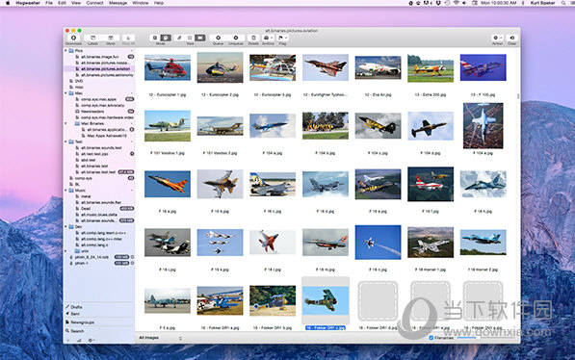Screen dimensions: 575x360
Task: Toggle the Filenames checkbox
Action: pyautogui.click(x=431, y=338)
